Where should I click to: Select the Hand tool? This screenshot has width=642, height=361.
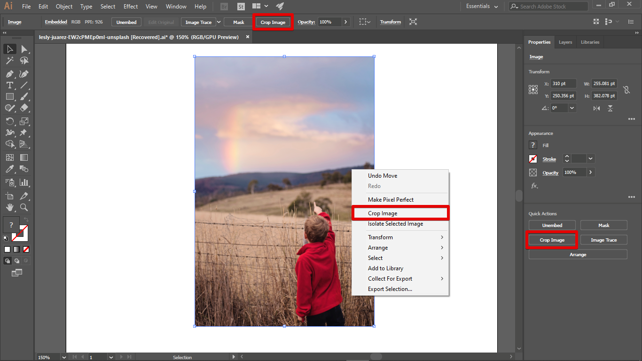[9, 208]
